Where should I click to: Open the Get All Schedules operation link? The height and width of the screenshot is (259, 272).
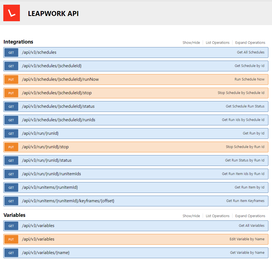coord(250,52)
